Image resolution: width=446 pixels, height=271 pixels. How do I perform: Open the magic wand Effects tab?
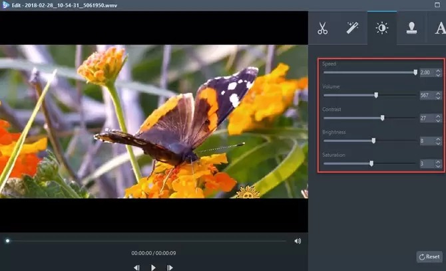coord(352,29)
